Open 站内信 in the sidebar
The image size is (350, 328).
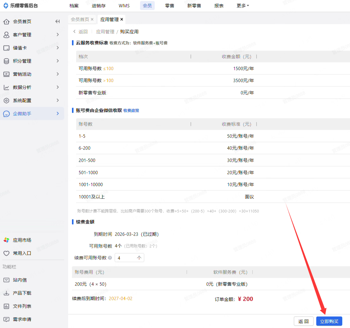20,280
